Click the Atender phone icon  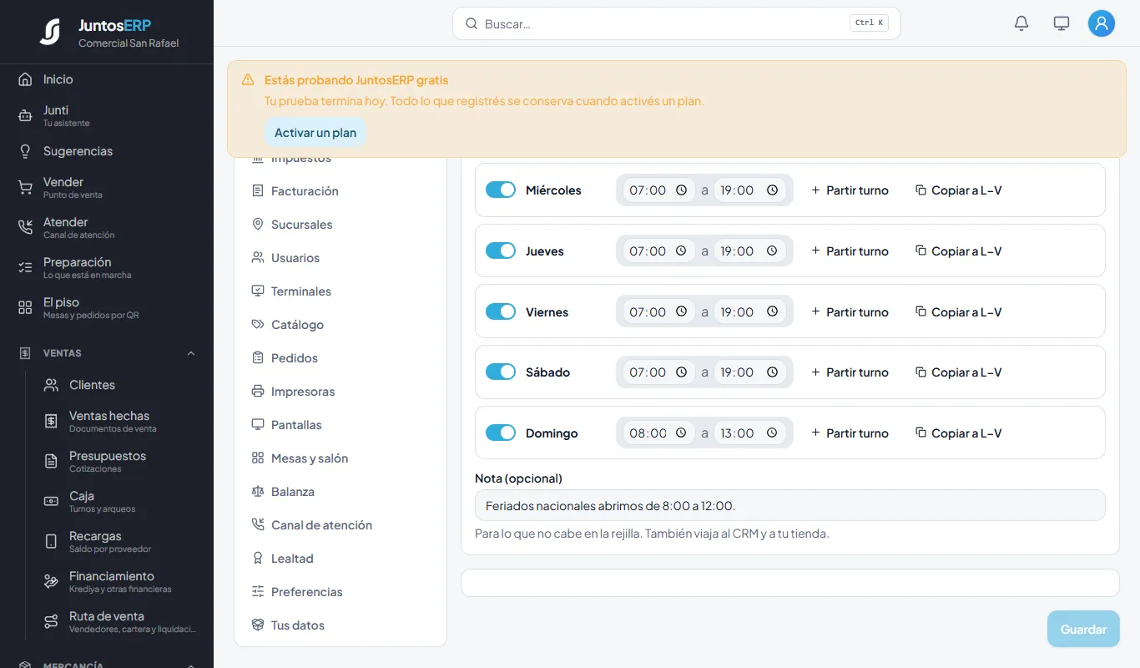pos(25,228)
